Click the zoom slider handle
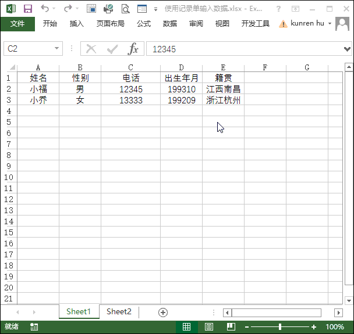 click(x=280, y=327)
